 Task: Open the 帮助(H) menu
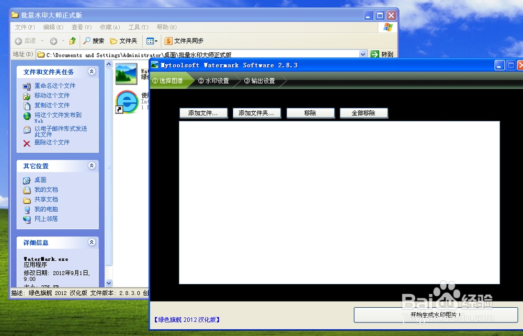166,27
